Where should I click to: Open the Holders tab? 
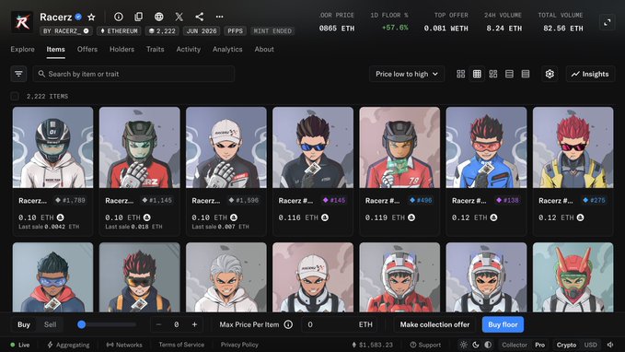122,49
